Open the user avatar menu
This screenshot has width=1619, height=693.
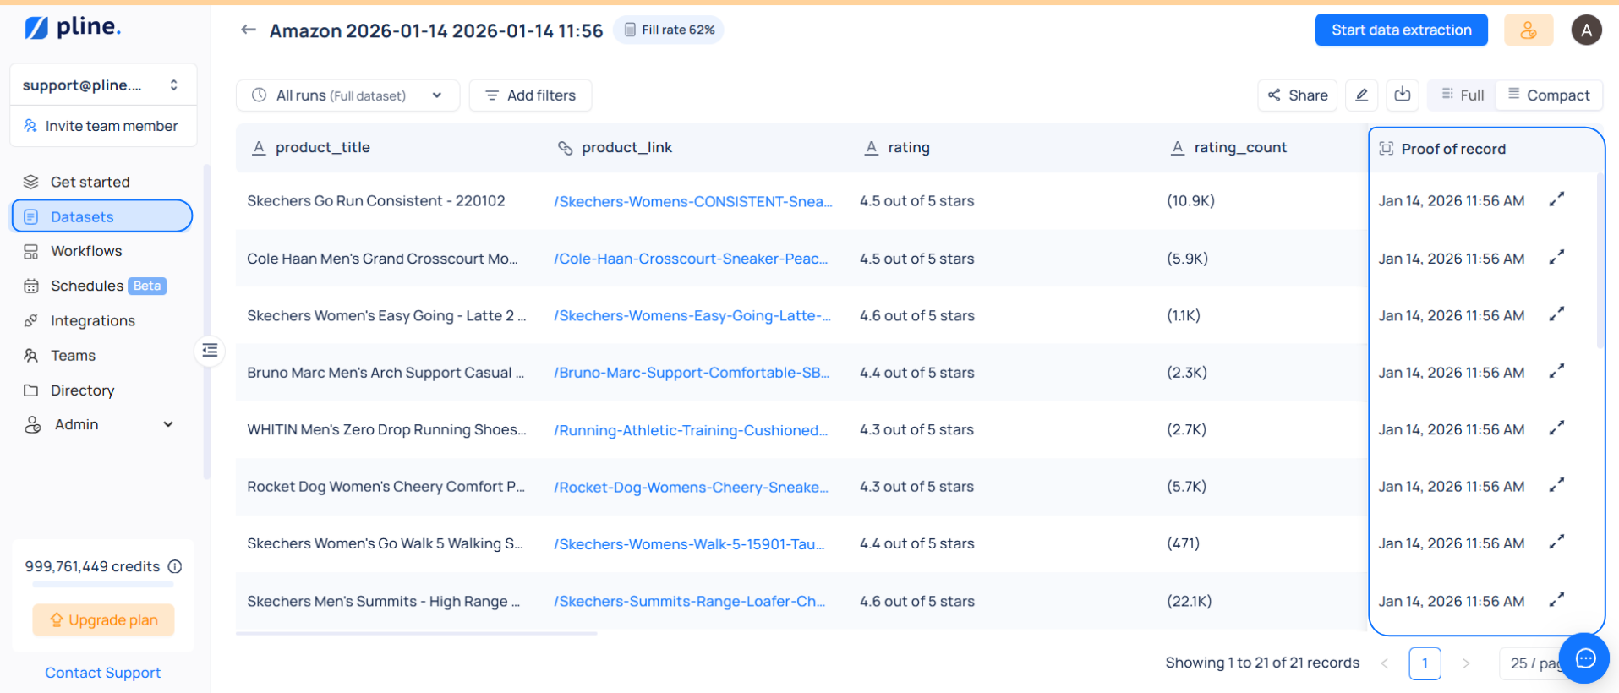click(x=1586, y=30)
